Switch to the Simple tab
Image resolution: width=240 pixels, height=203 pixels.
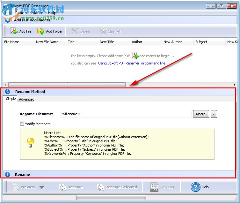pyautogui.click(x=11, y=99)
